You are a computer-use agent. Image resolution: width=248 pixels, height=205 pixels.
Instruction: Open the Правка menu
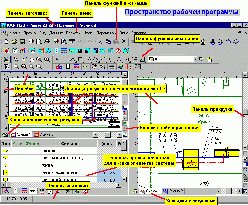(30, 33)
